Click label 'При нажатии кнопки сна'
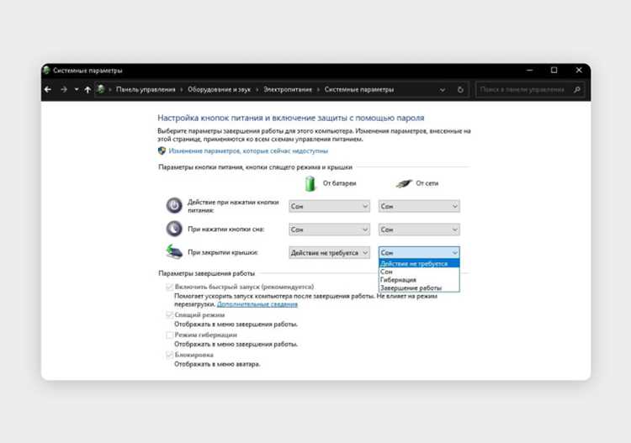This screenshot has width=631, height=443. pyautogui.click(x=225, y=229)
